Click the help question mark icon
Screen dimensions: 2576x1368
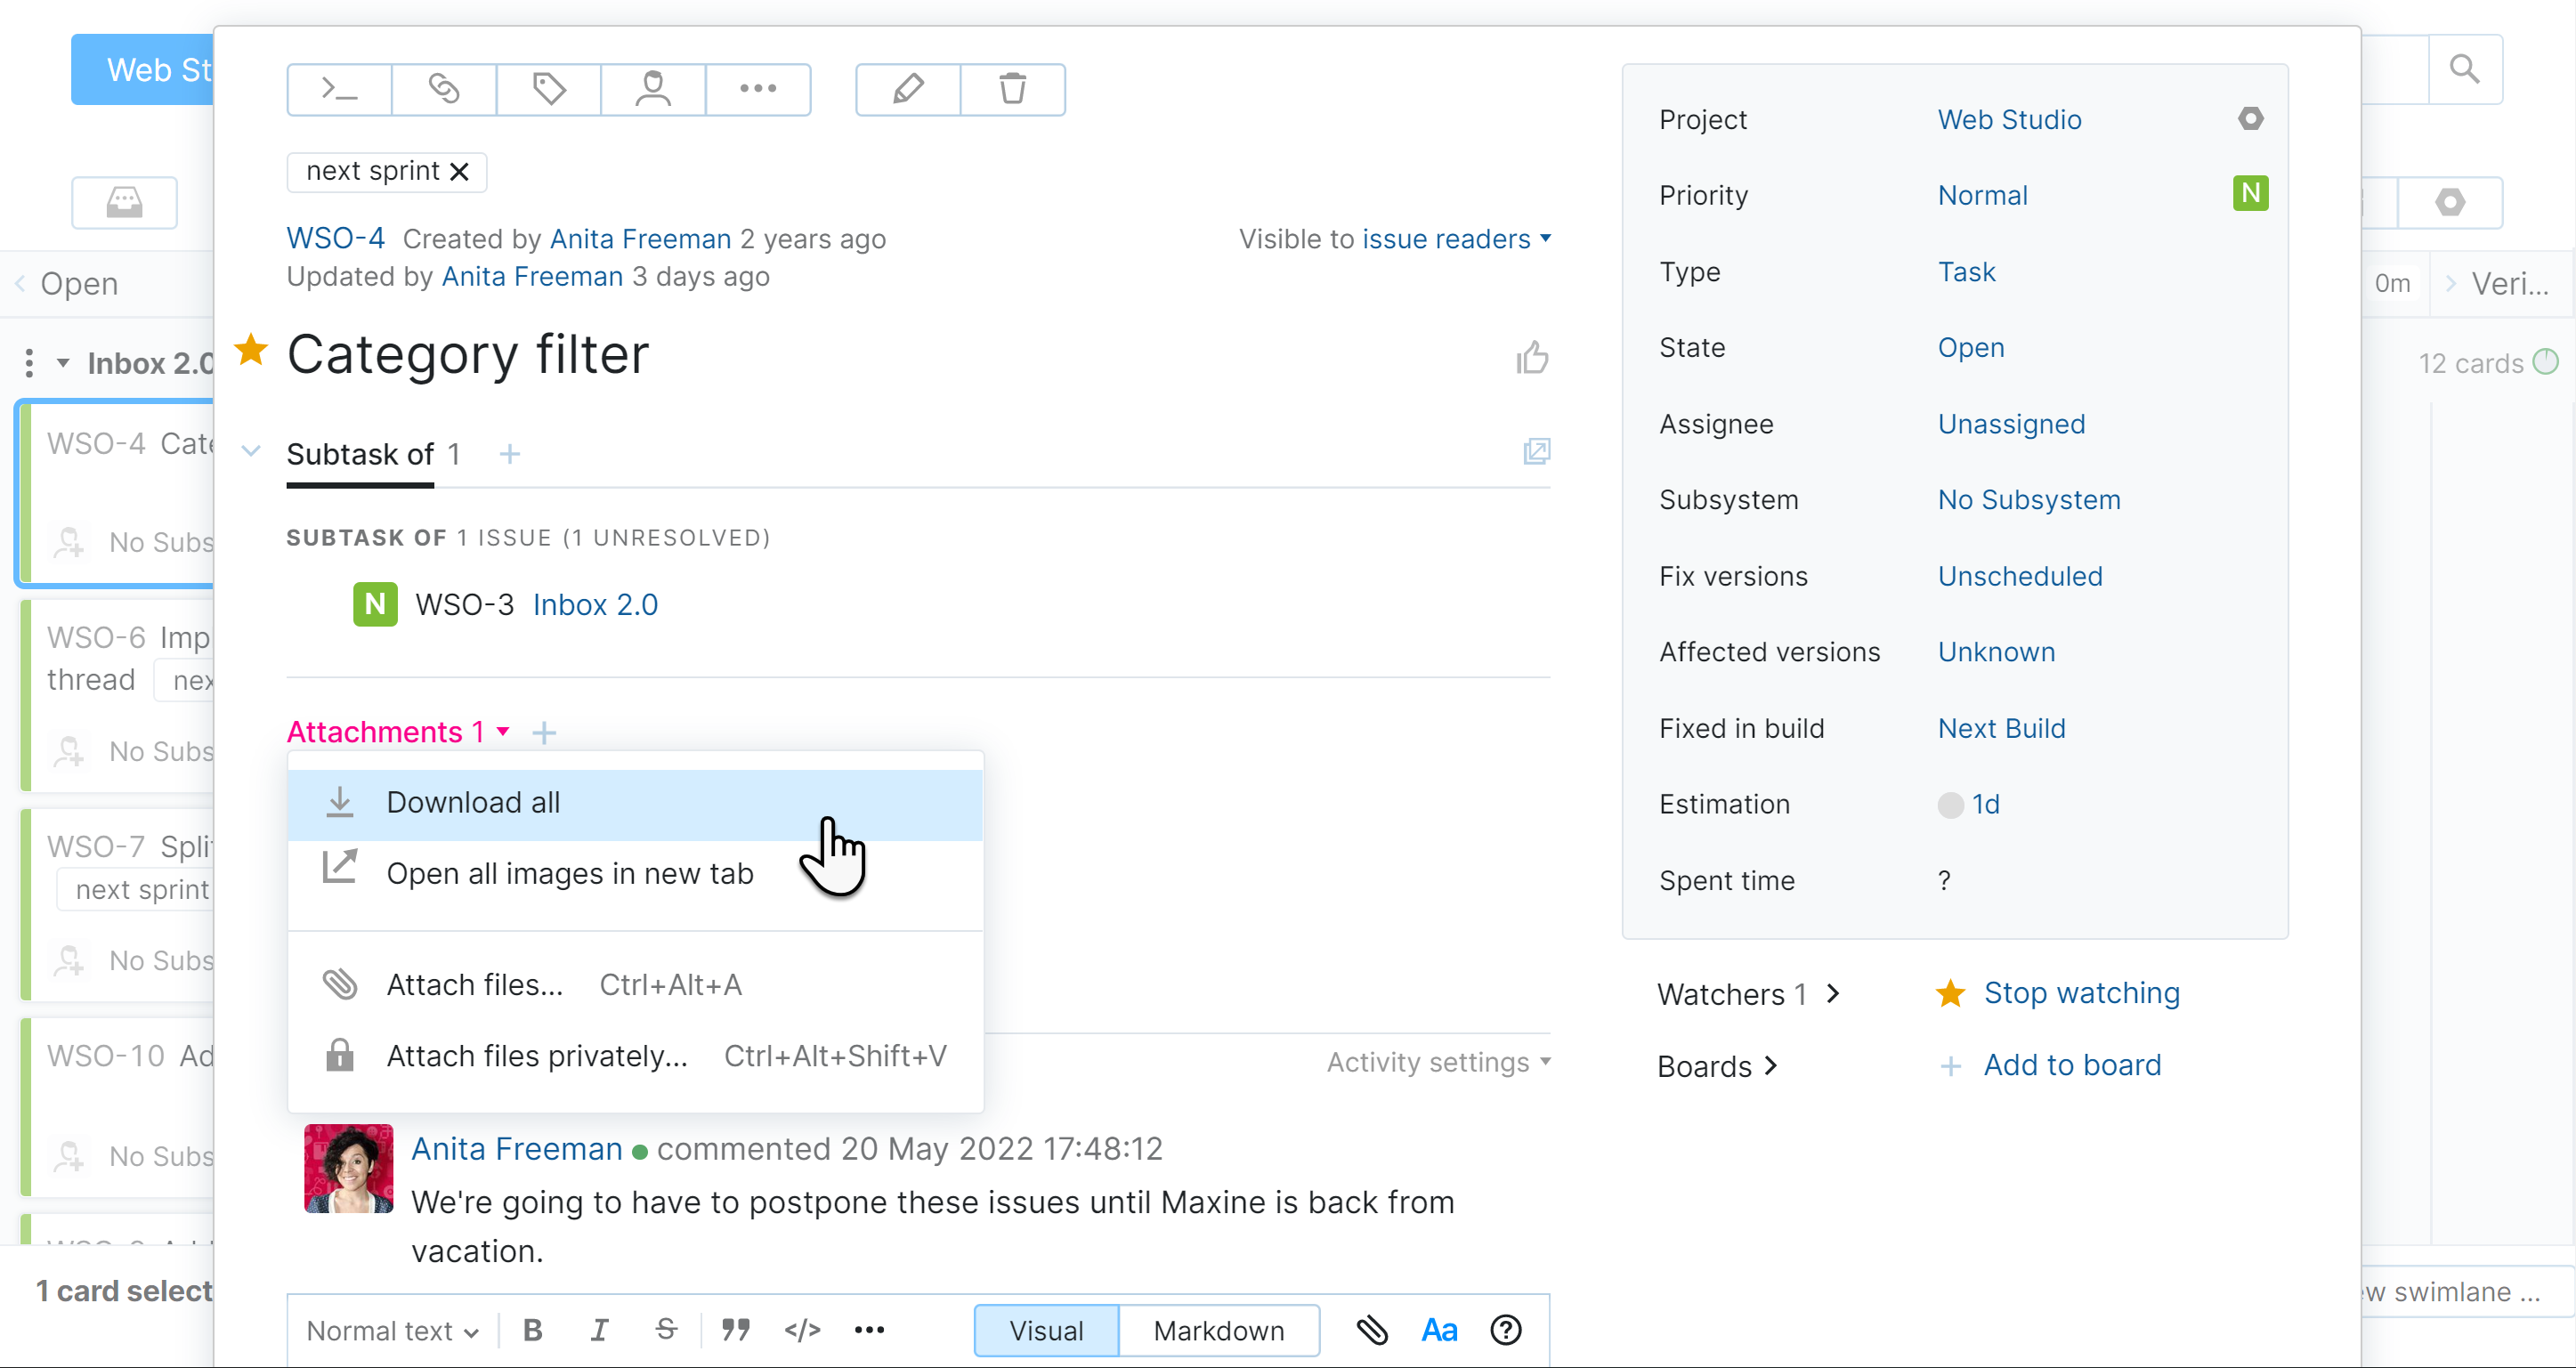1505,1330
